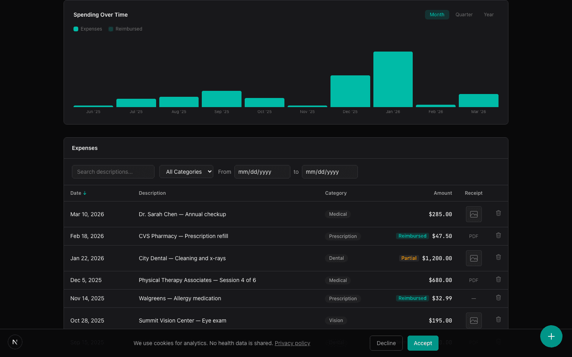Decline the analytics cookies
The width and height of the screenshot is (572, 357).
tap(386, 343)
